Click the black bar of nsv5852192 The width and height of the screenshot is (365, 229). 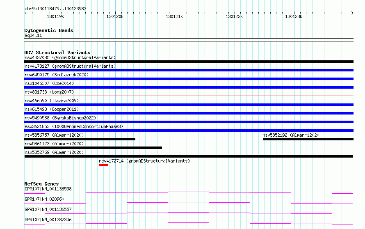point(308,139)
